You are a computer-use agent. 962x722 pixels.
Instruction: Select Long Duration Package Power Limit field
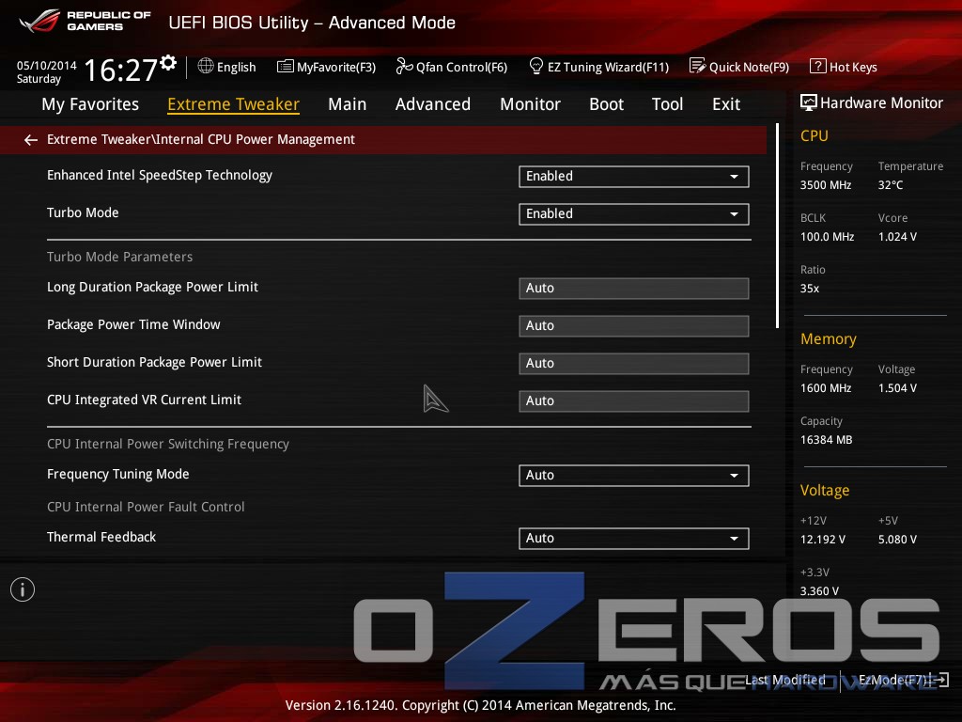[x=634, y=289]
